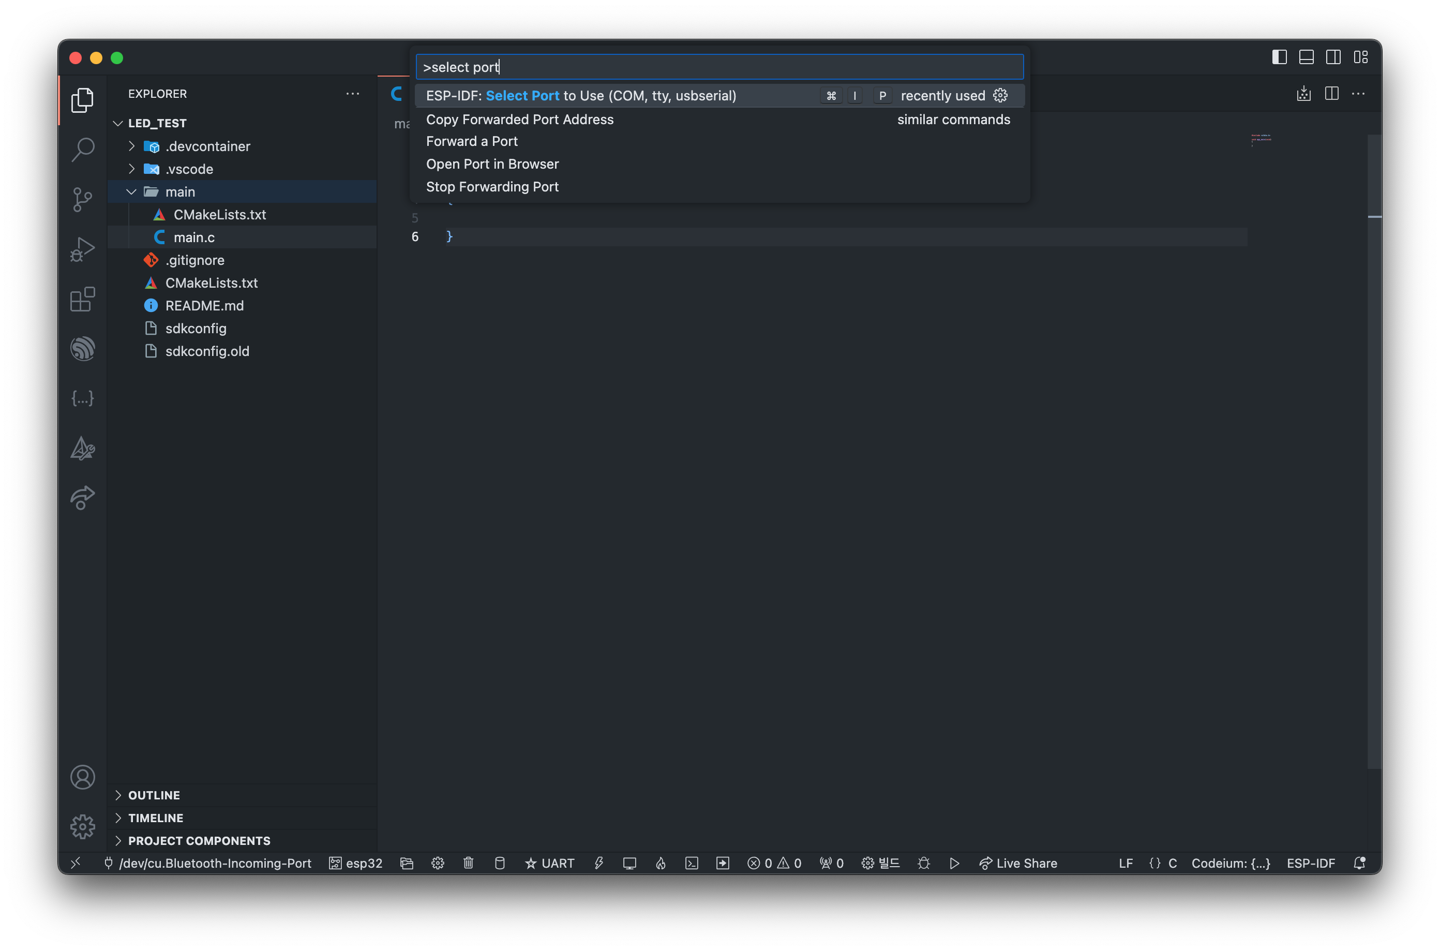Expand the OUTLINE section

tap(154, 795)
